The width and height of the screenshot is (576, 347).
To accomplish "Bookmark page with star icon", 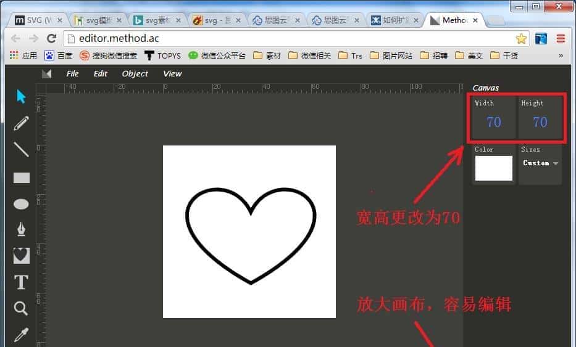I will 521,38.
